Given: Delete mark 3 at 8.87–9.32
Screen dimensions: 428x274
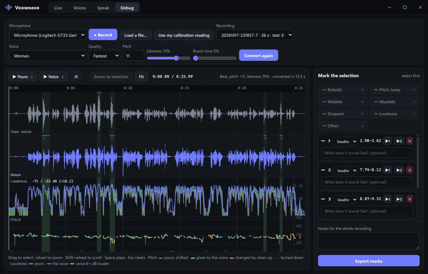Looking at the screenshot, I should pos(410,199).
